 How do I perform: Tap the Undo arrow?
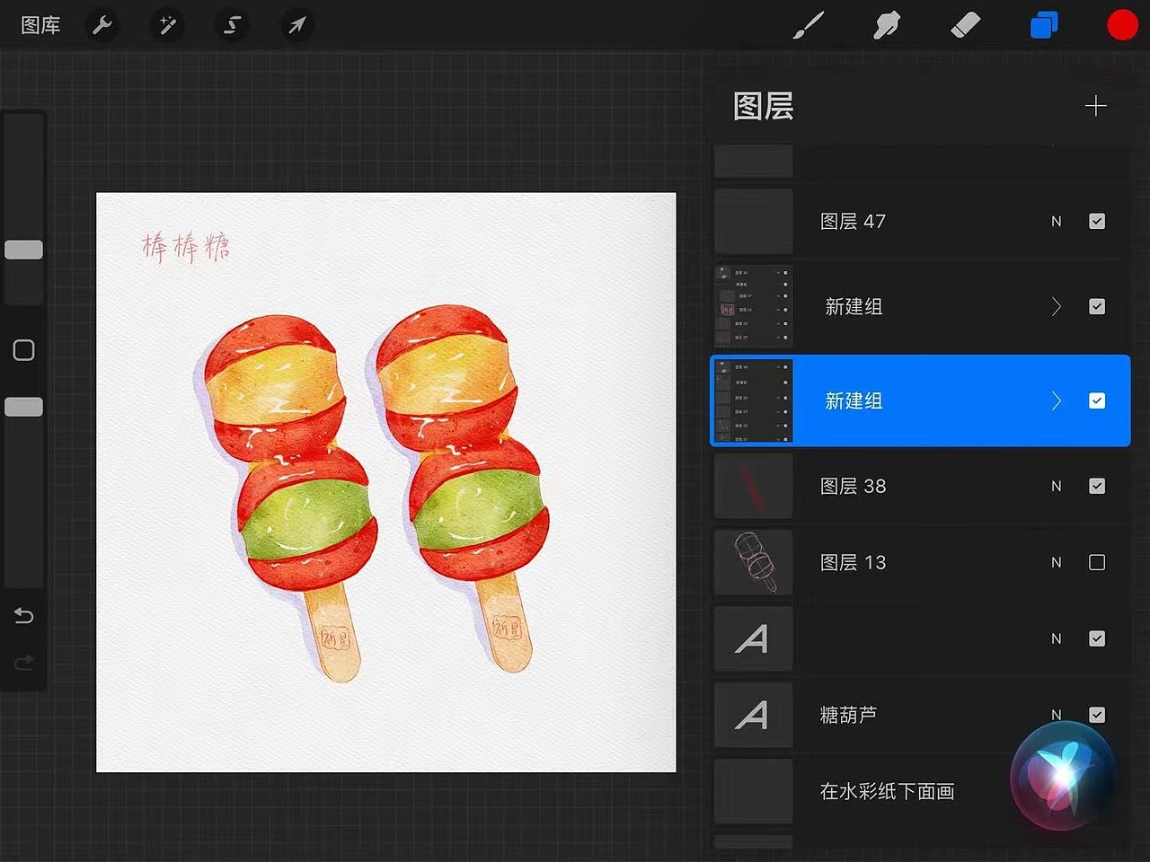coord(24,616)
